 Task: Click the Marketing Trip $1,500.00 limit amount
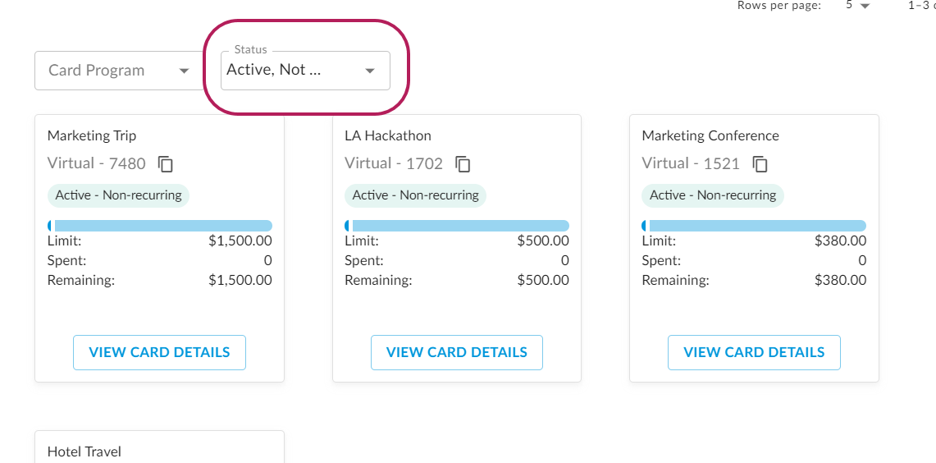click(240, 241)
